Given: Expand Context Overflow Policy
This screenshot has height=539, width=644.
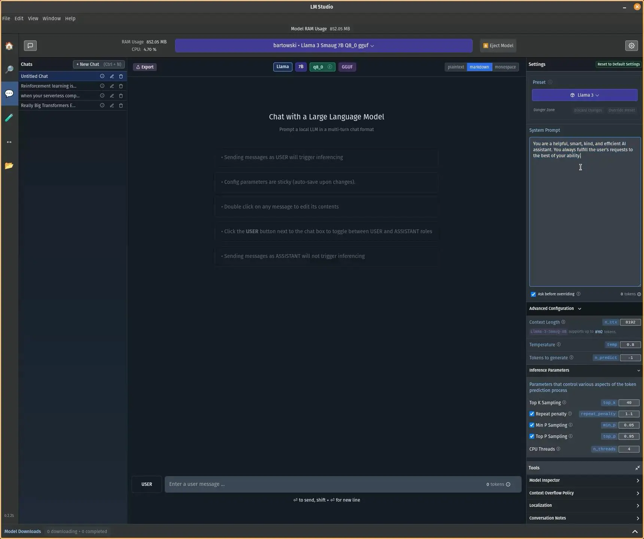Looking at the screenshot, I should pyautogui.click(x=584, y=493).
